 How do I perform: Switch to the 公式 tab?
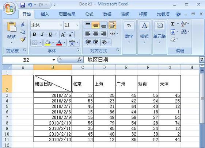[x=89, y=14]
